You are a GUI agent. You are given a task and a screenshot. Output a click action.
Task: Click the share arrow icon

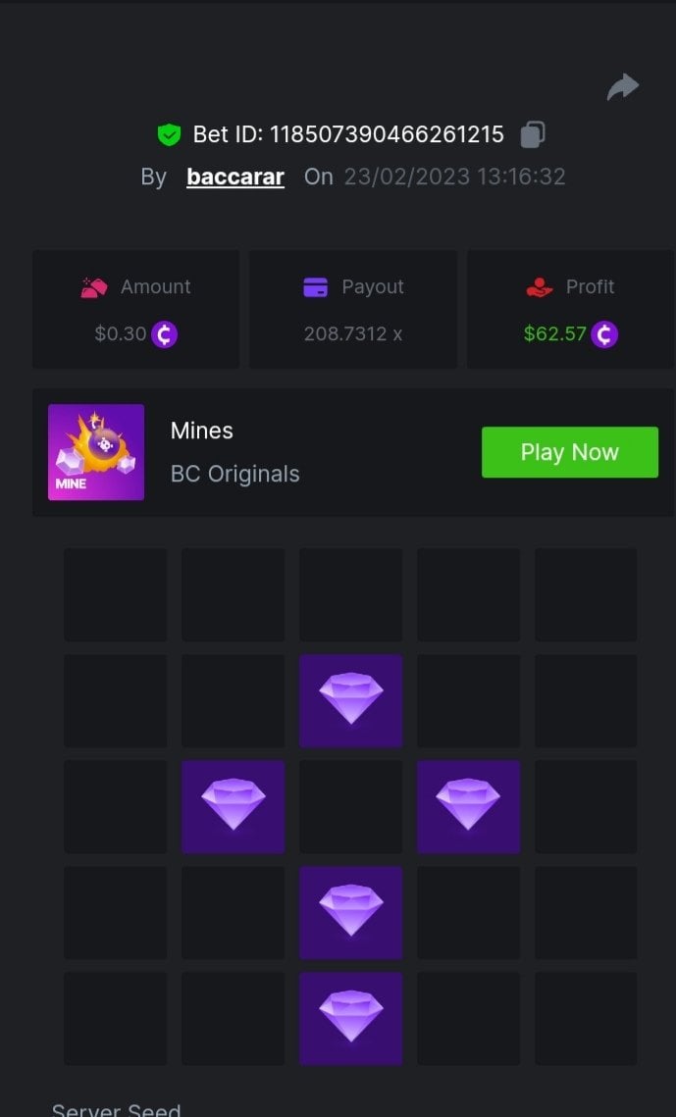[x=623, y=87]
